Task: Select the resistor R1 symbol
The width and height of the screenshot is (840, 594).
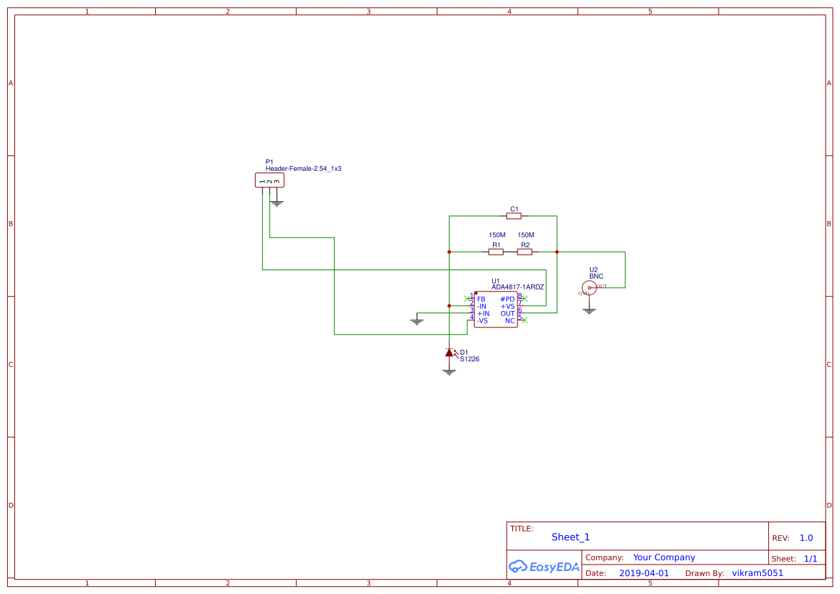Action: (x=497, y=252)
